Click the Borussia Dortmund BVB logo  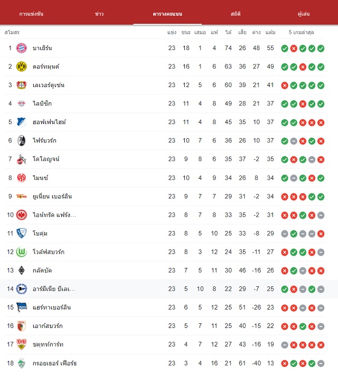pyautogui.click(x=21, y=66)
